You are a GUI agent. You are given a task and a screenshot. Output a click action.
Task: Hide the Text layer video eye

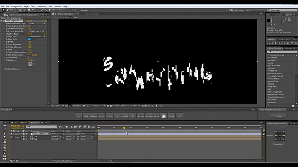(x=11, y=136)
